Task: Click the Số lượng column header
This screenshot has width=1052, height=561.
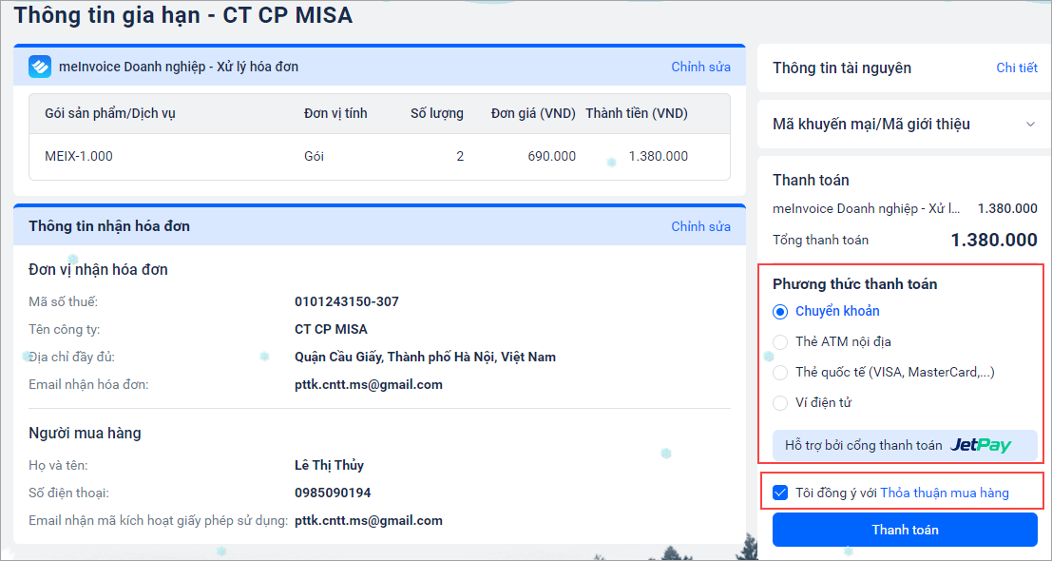Action: coord(437,113)
